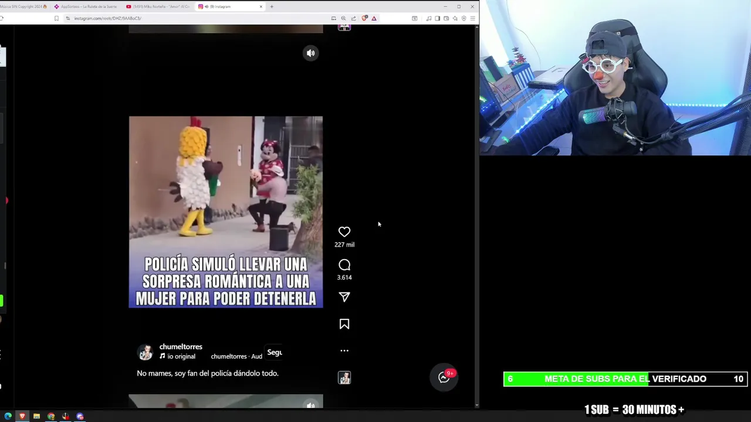Save the reel using the bookmark icon
This screenshot has height=422, width=751.
344,324
